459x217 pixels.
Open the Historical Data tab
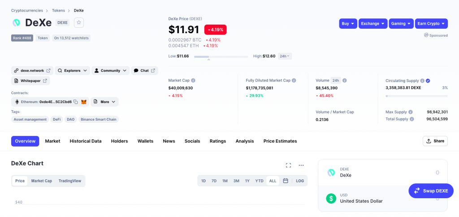point(86,141)
